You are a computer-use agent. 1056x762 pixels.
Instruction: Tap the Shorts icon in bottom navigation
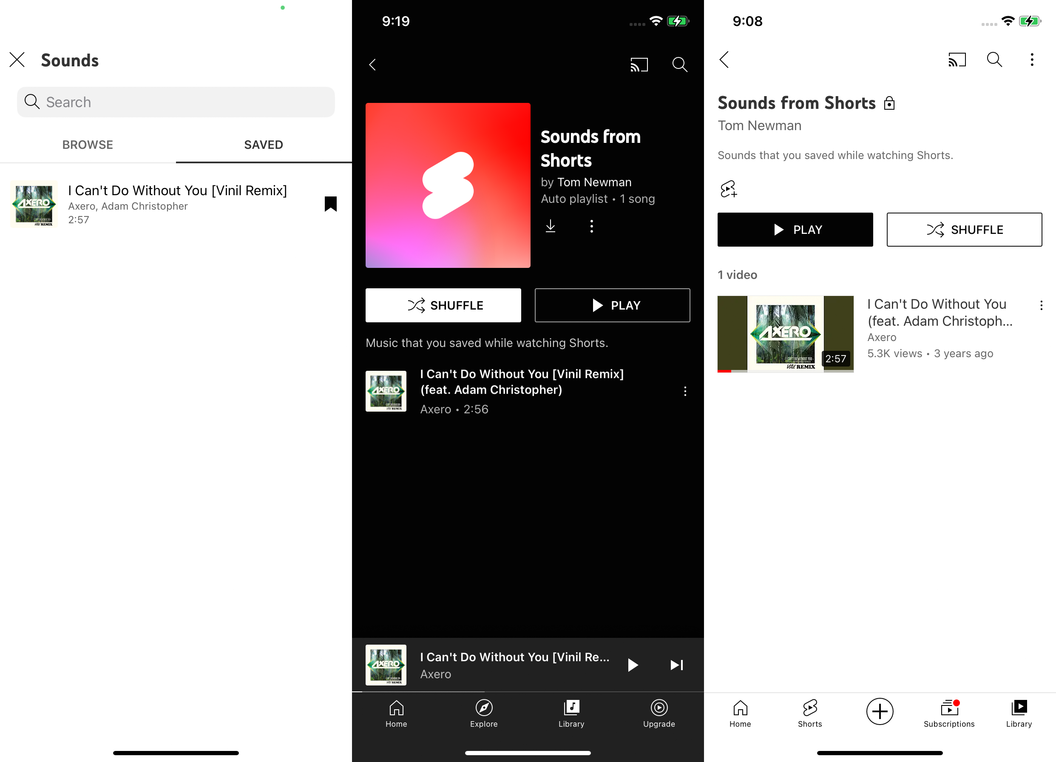click(x=810, y=712)
